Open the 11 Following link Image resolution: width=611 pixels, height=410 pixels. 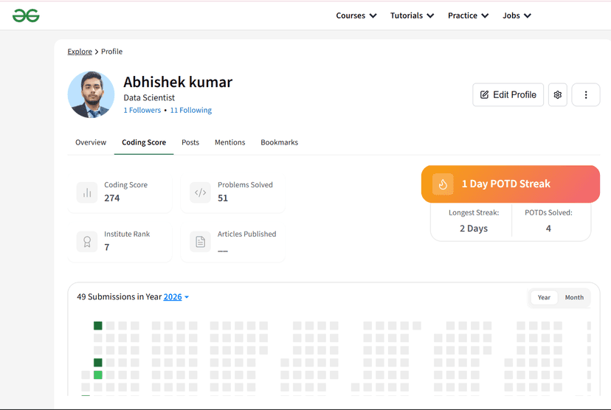[190, 111]
